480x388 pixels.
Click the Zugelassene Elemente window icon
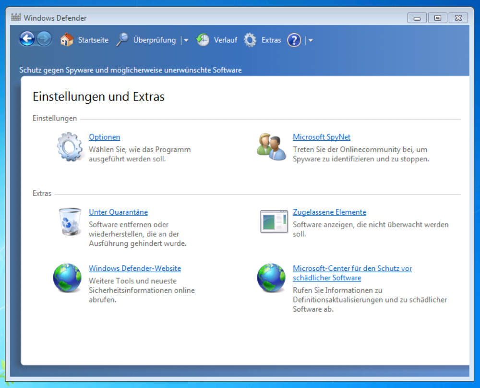[x=273, y=221]
